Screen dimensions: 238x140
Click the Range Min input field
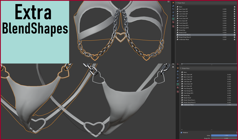coord(224,138)
